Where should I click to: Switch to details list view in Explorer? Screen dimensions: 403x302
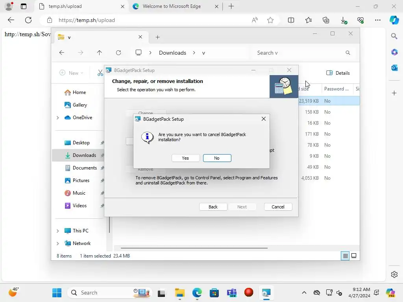pos(345,256)
